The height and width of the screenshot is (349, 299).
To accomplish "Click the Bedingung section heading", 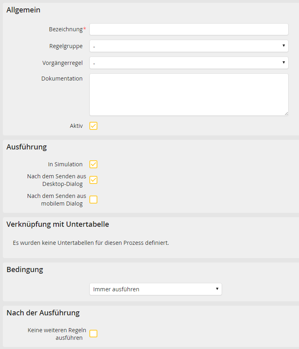I will pos(25,270).
